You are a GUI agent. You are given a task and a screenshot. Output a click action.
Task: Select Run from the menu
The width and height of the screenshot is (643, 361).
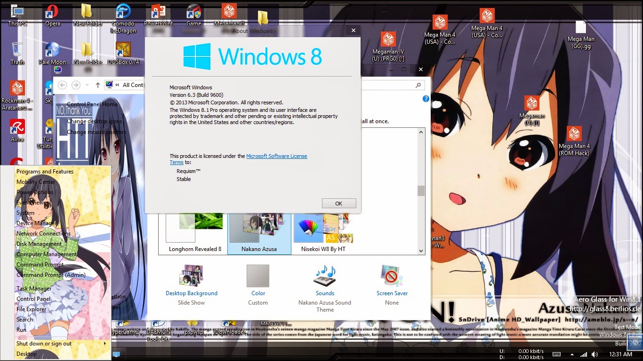pyautogui.click(x=21, y=330)
